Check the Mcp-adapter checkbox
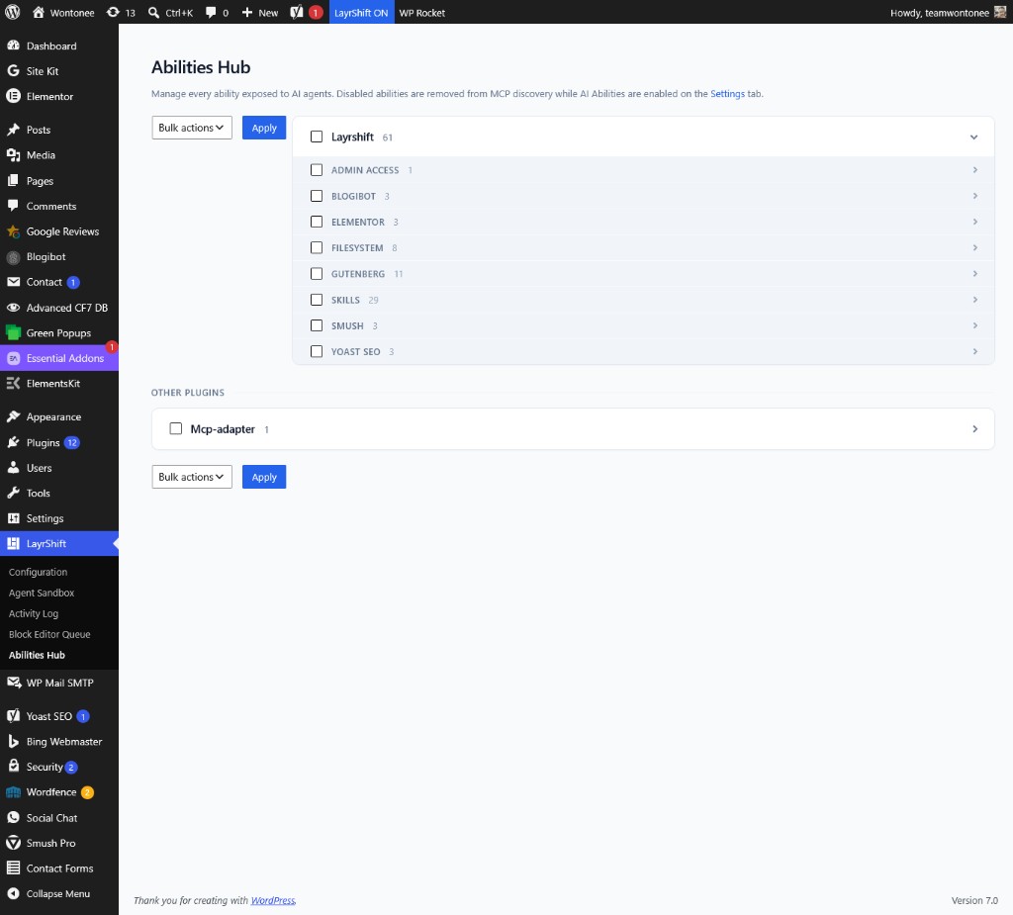1013x915 pixels. coord(176,428)
